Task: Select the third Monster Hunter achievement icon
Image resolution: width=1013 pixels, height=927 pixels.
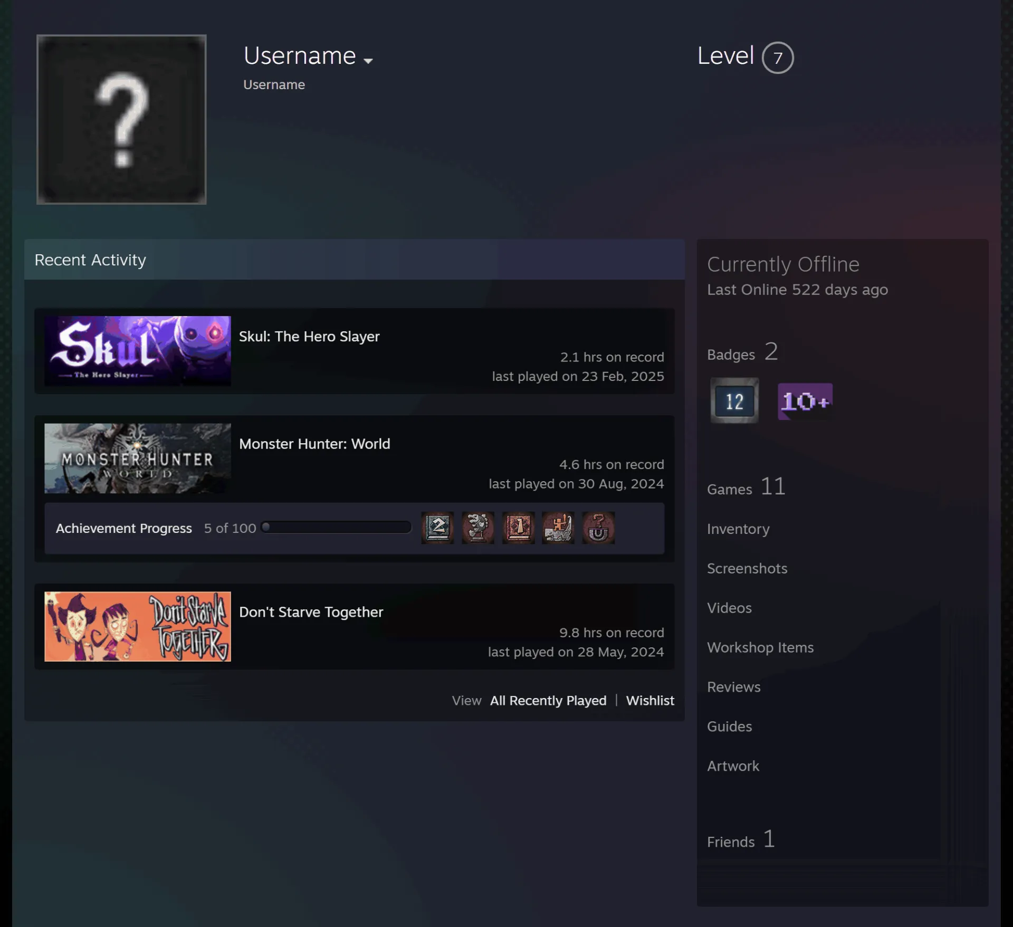Action: 518,528
